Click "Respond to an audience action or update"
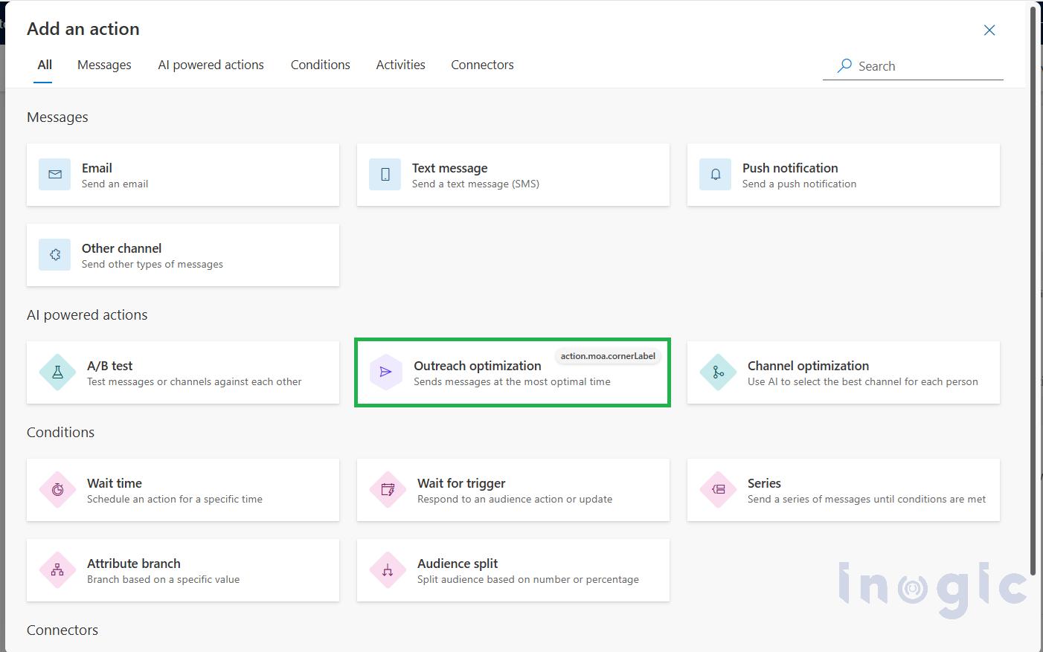Screen dimensions: 1043x652 point(515,499)
